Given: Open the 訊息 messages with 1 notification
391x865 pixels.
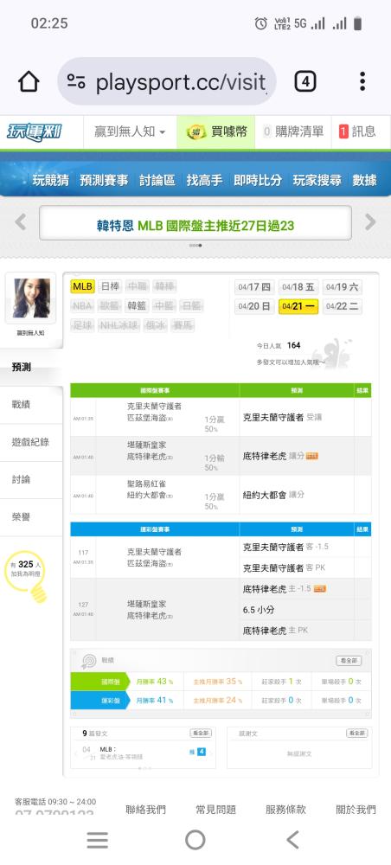Looking at the screenshot, I should [357, 131].
